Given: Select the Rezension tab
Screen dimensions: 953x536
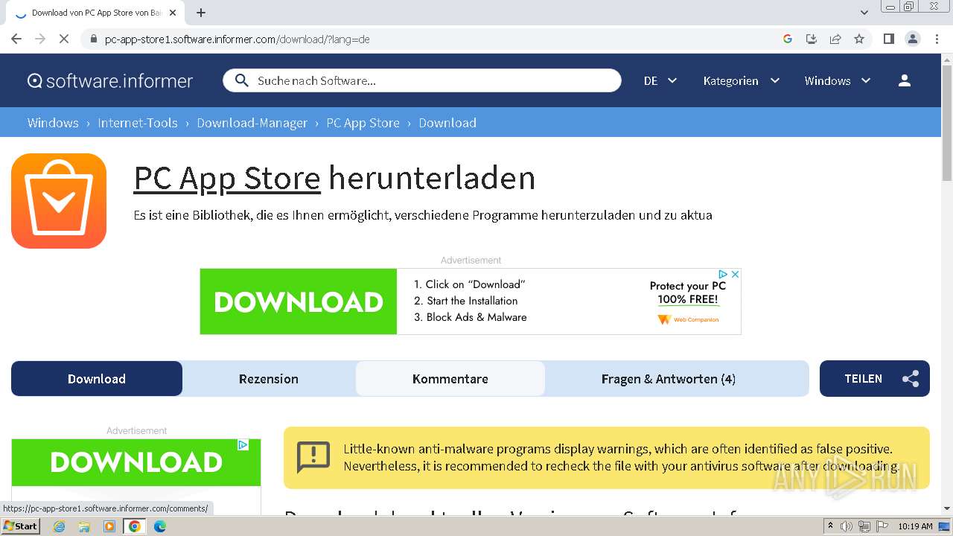Looking at the screenshot, I should pos(269,379).
